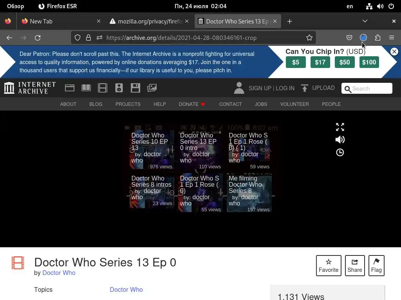Image resolution: width=401 pixels, height=300 pixels.
Task: Close the donation banner
Action: tap(394, 52)
